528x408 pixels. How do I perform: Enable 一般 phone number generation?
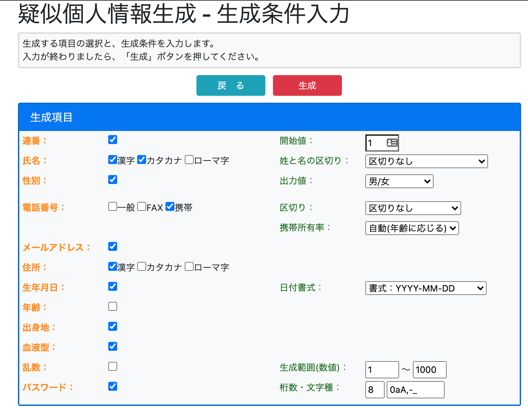pos(112,206)
